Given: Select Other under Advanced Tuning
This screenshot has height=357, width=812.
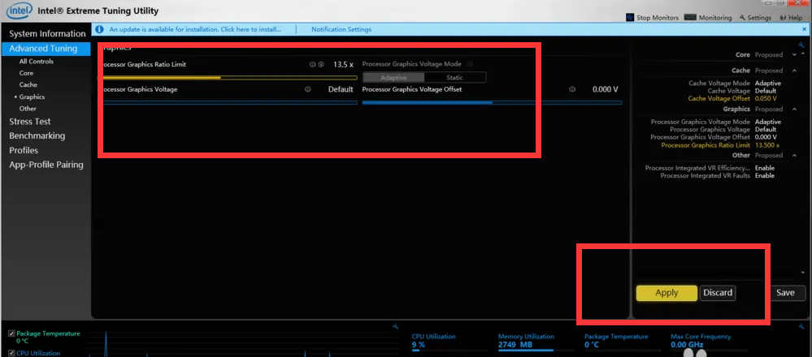Looking at the screenshot, I should pos(28,109).
